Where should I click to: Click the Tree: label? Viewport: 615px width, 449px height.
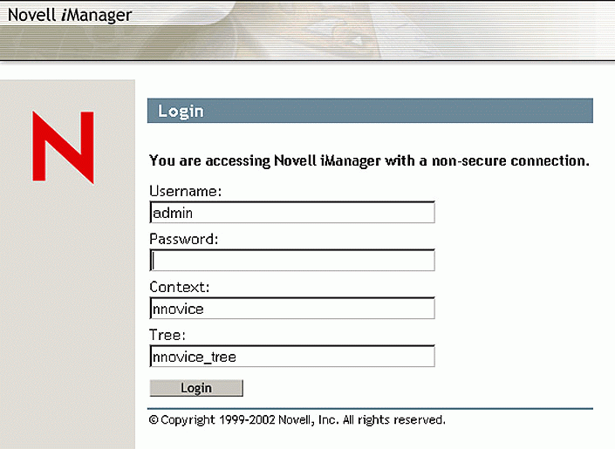tap(167, 336)
